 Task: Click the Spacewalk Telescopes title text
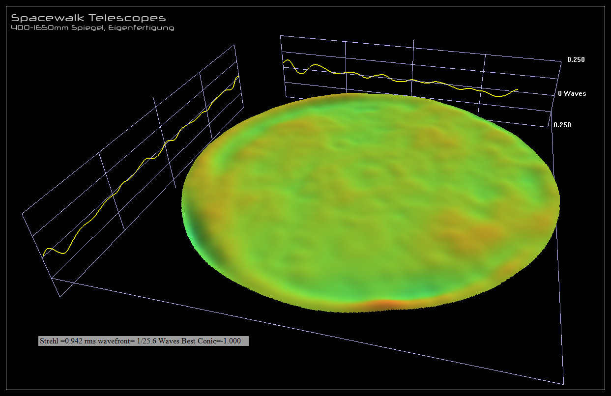[x=88, y=18]
